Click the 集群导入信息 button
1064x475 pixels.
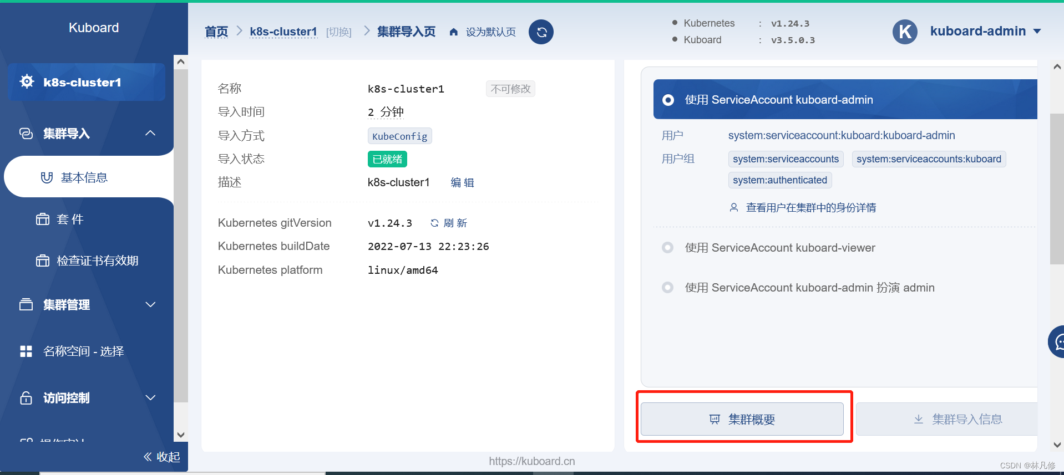tap(946, 419)
